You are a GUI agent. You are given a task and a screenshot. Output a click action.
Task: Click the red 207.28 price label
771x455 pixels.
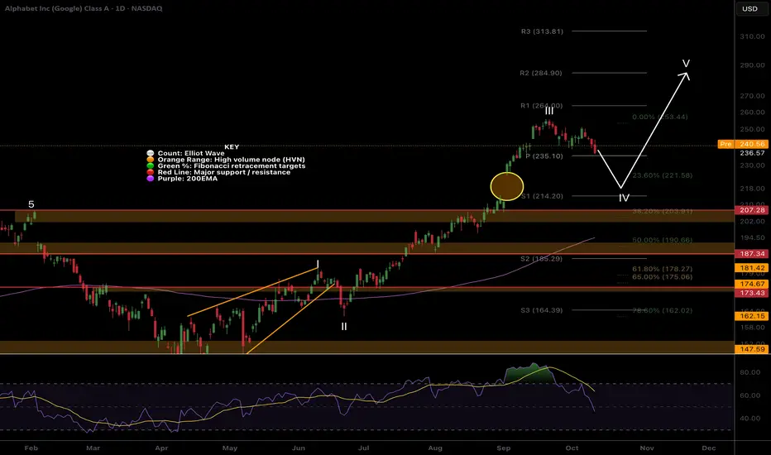(x=752, y=210)
